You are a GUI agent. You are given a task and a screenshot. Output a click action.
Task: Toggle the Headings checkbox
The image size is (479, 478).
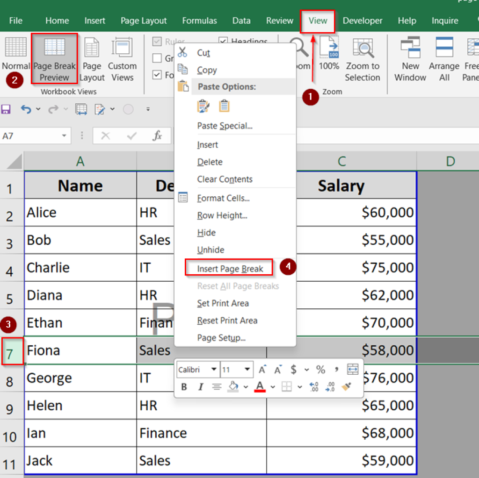[x=223, y=41]
